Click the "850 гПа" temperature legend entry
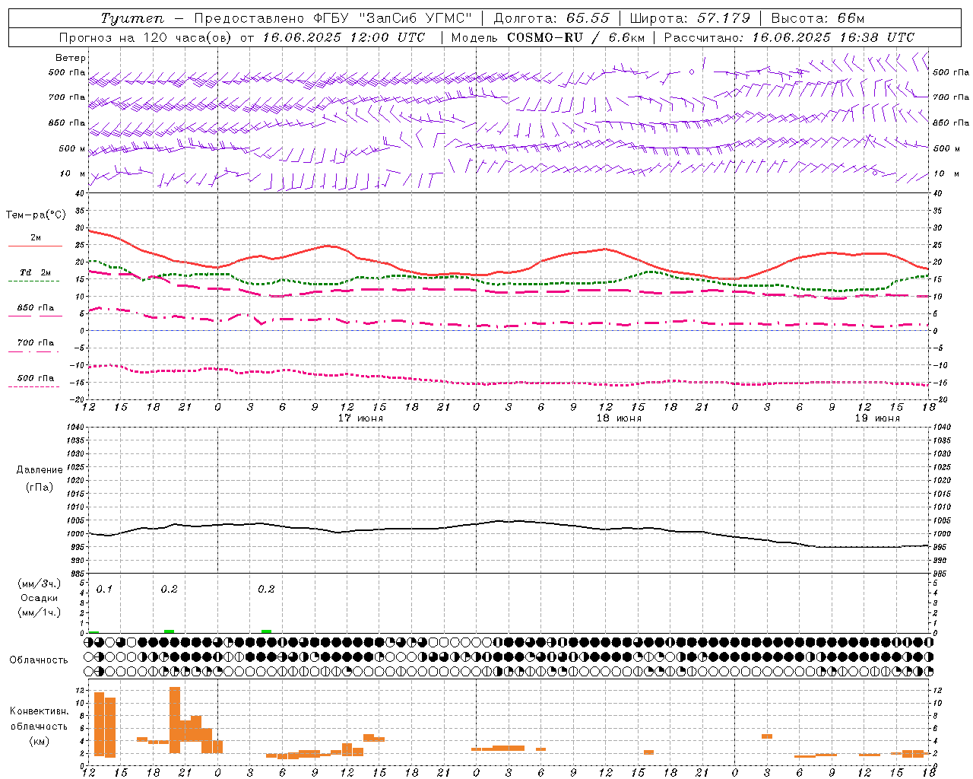 [x=36, y=311]
